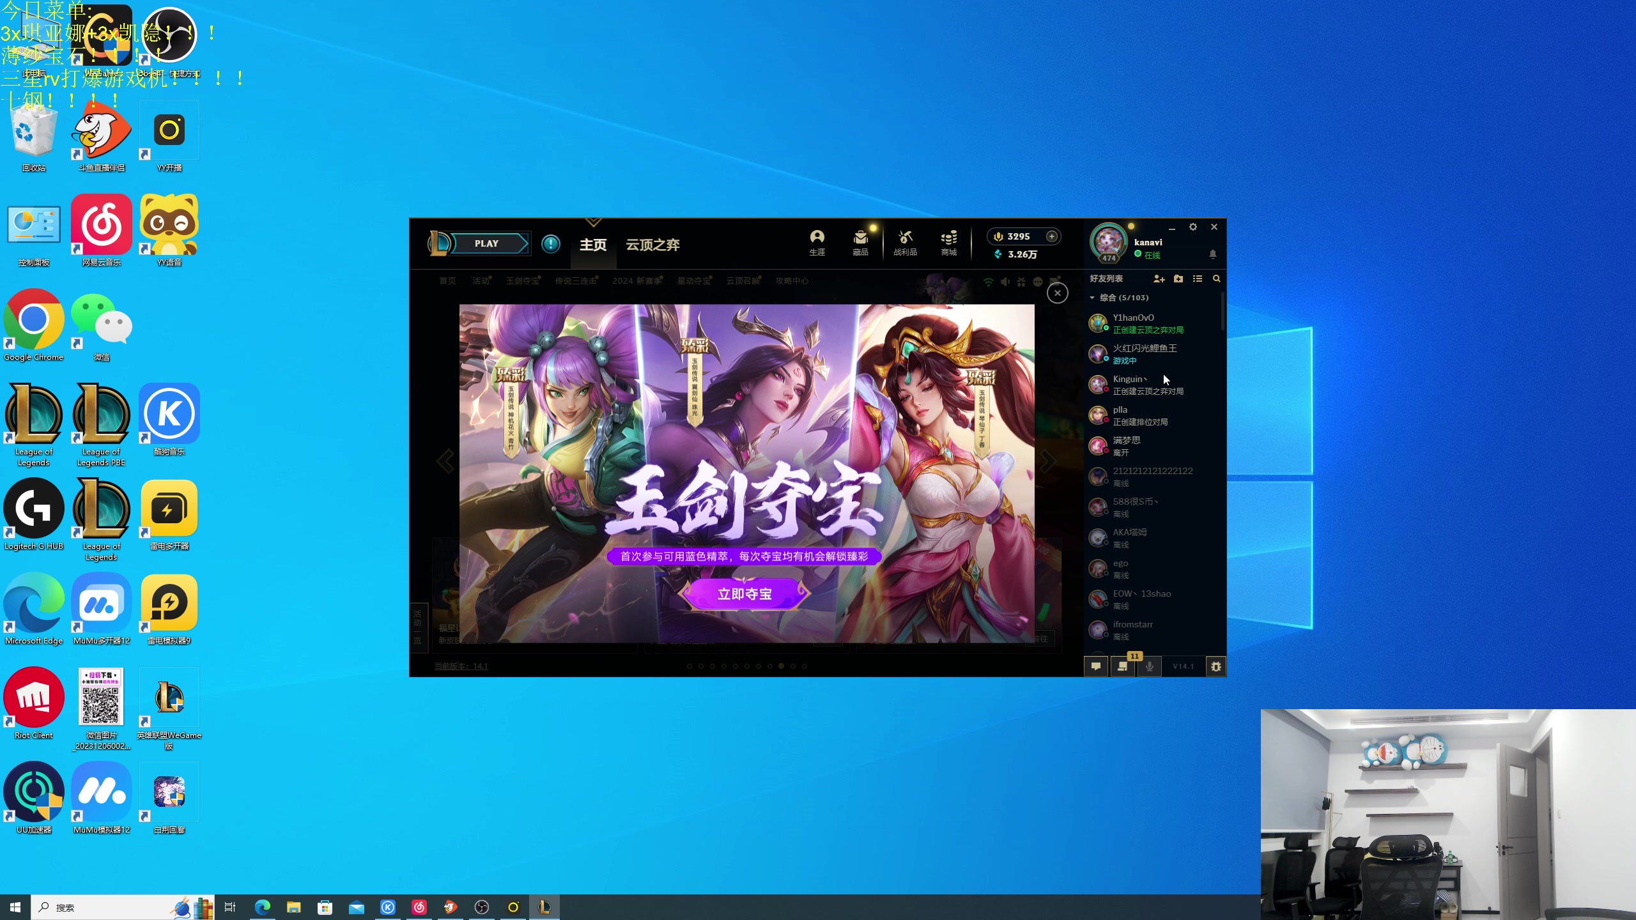Close the 玉剑夺宝 promo popup
1636x920 pixels.
coord(1057,293)
